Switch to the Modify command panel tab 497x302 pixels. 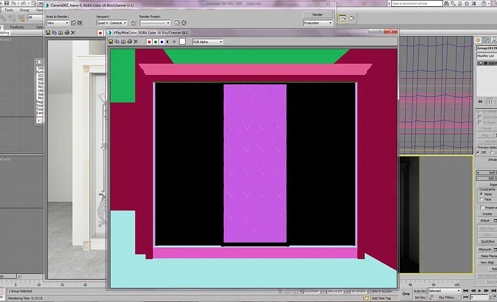[x=486, y=40]
